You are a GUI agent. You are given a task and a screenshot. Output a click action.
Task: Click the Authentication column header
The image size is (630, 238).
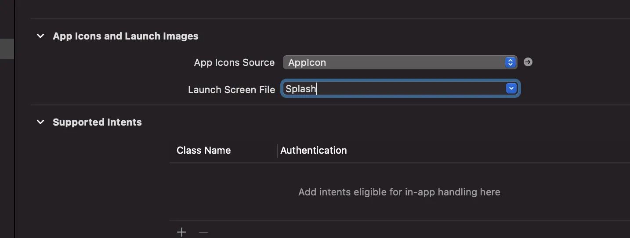click(314, 150)
